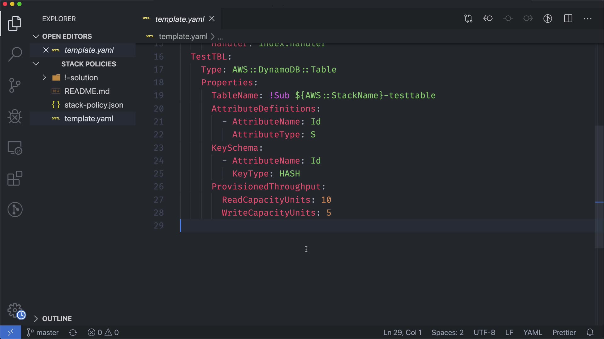
Task: Open the Manage gear icon
Action: point(15,310)
